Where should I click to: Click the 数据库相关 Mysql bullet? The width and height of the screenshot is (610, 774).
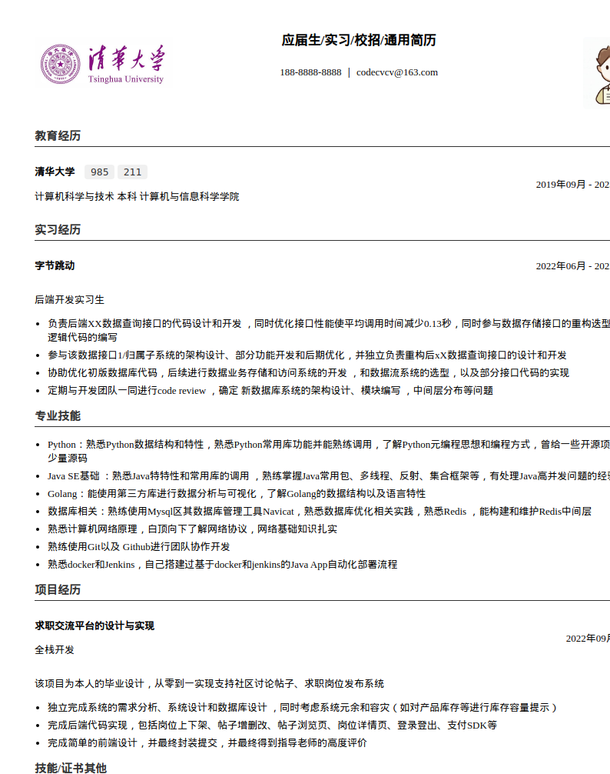pyautogui.click(x=320, y=512)
